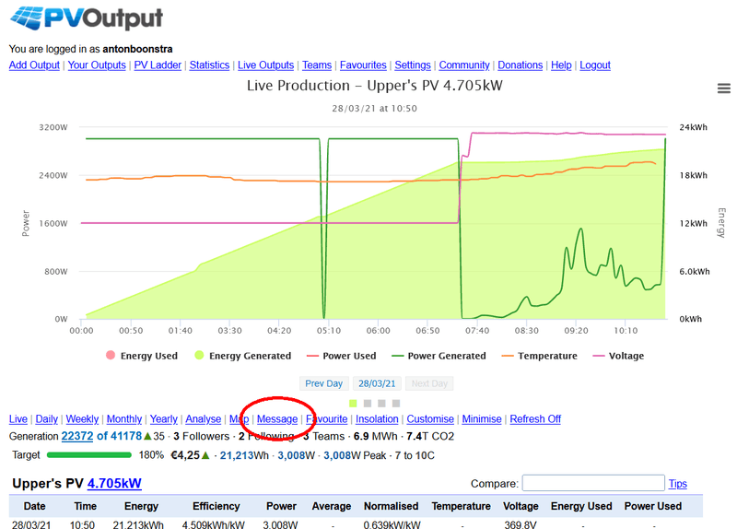Hide the Temperature series in legend
Viewport: 737px width, 529px height.
point(540,356)
